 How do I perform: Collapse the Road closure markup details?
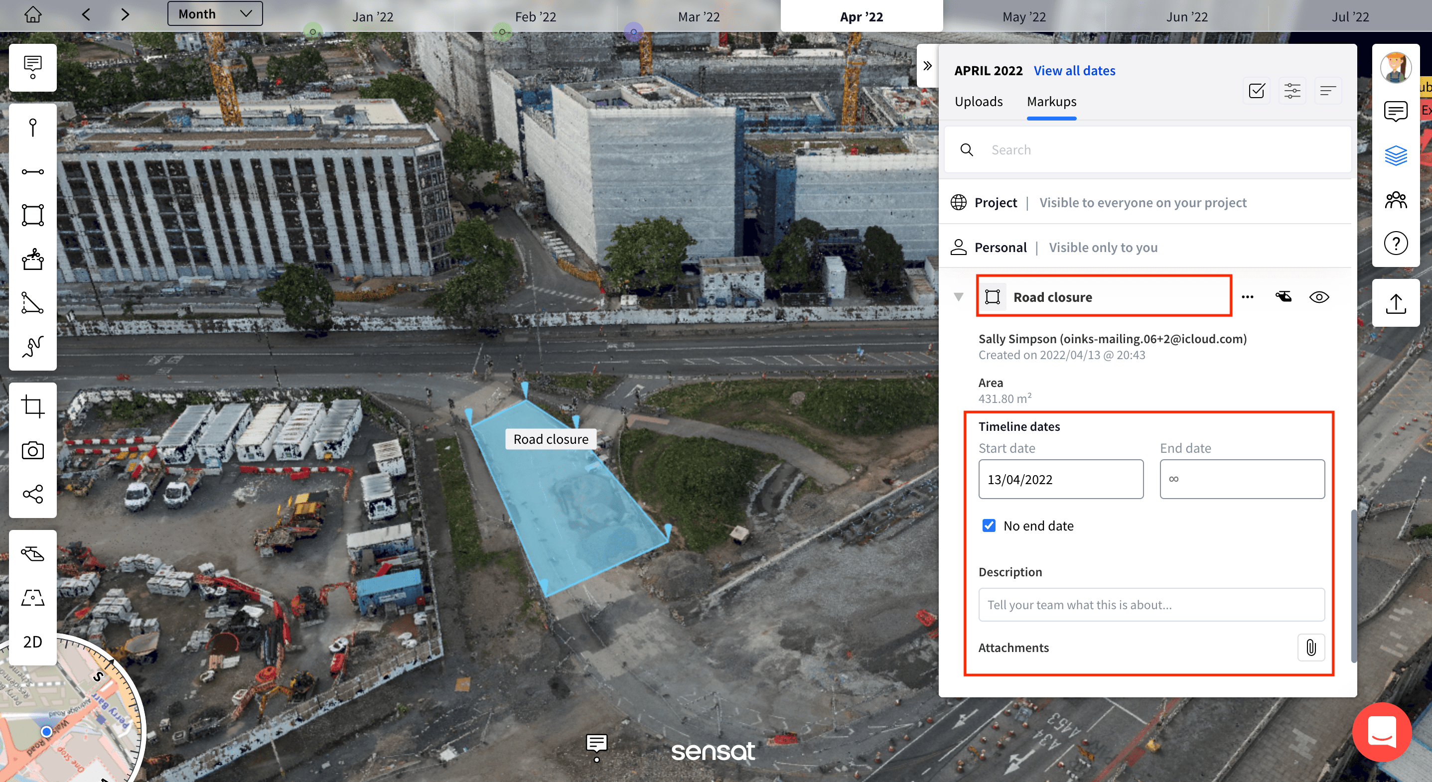[x=958, y=297]
